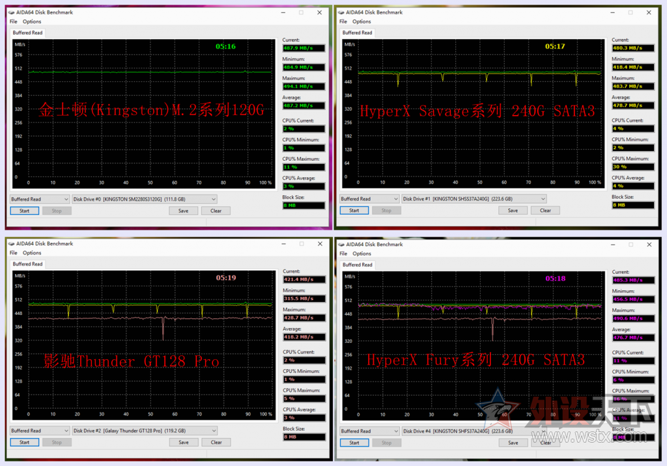Open Options menu in SHSS37A240G window
Screen dimensions: 667x466
pos(362,21)
